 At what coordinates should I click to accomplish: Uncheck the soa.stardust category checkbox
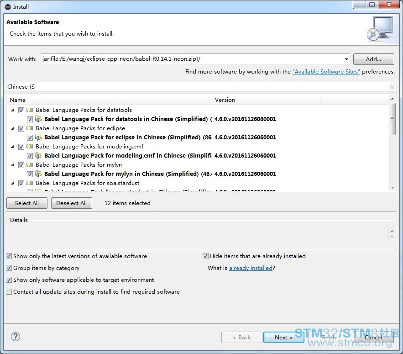click(21, 184)
